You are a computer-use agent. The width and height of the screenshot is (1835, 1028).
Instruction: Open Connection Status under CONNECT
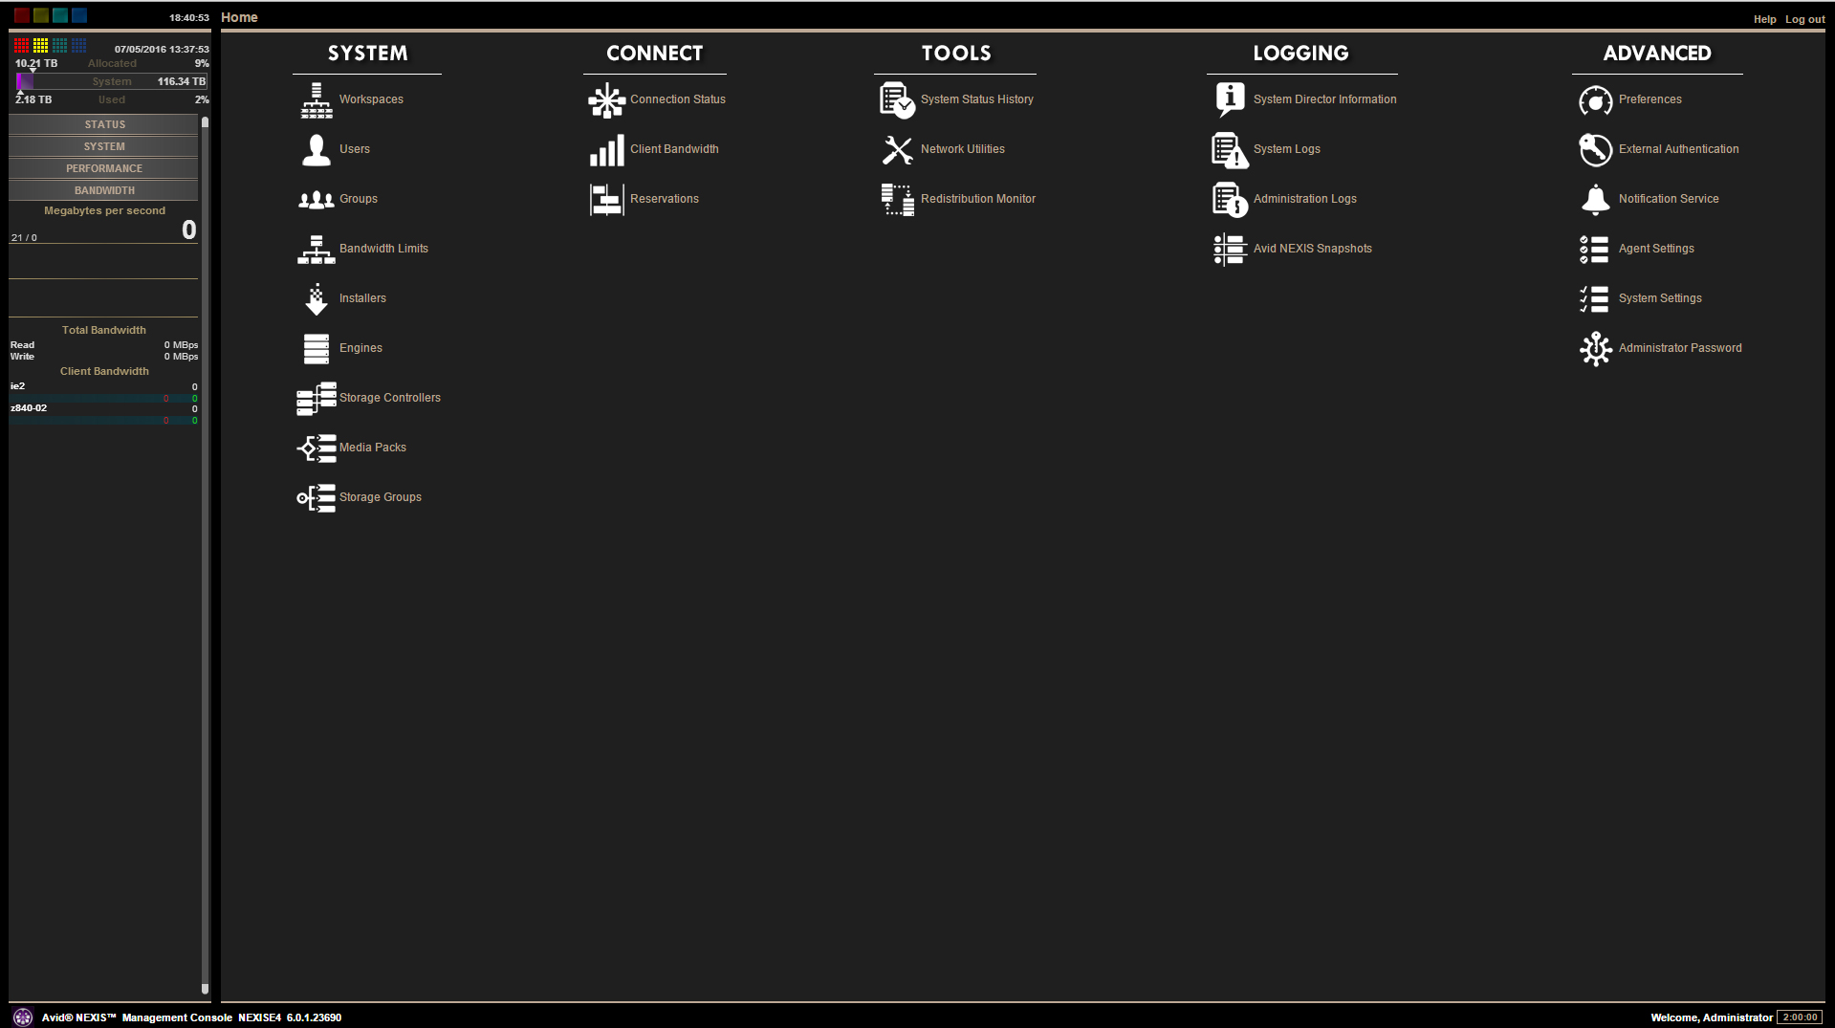607,99
